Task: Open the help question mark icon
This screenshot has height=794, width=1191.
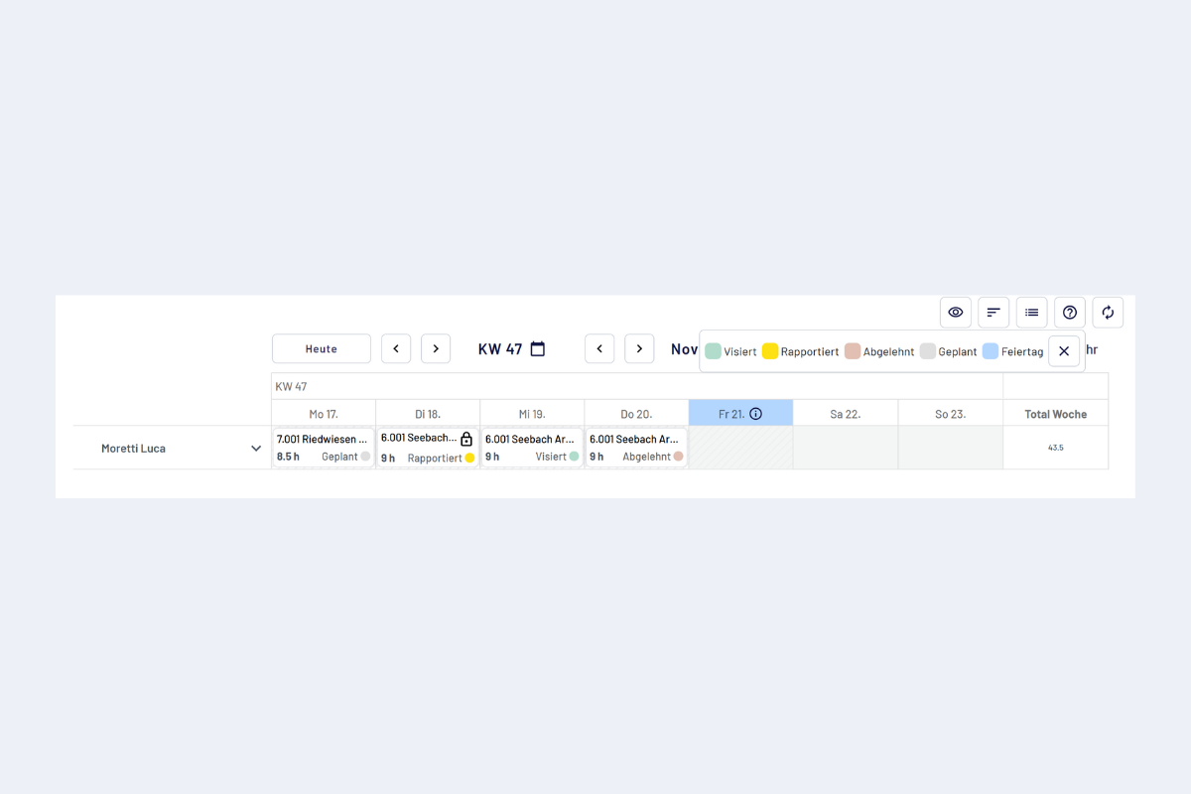Action: (x=1070, y=313)
